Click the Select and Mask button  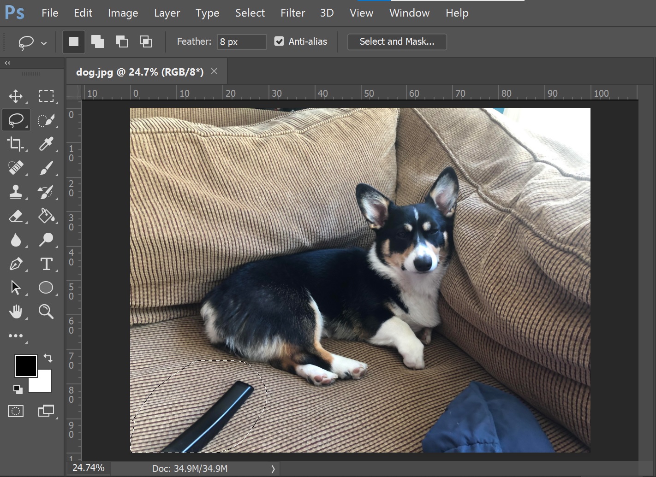[397, 41]
